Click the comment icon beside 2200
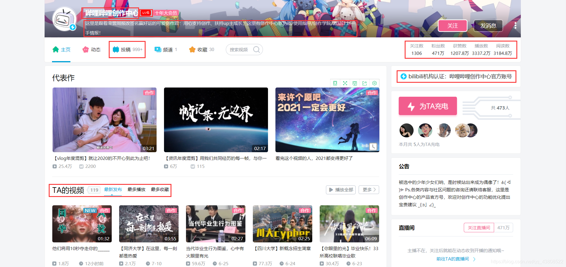The height and width of the screenshot is (267, 566). click(81, 166)
